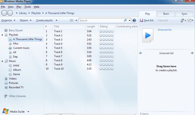Go to previous list with left arrow

tap(140, 53)
